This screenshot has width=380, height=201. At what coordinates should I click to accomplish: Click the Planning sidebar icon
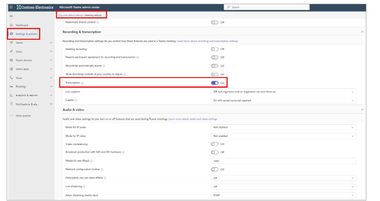click(x=11, y=86)
